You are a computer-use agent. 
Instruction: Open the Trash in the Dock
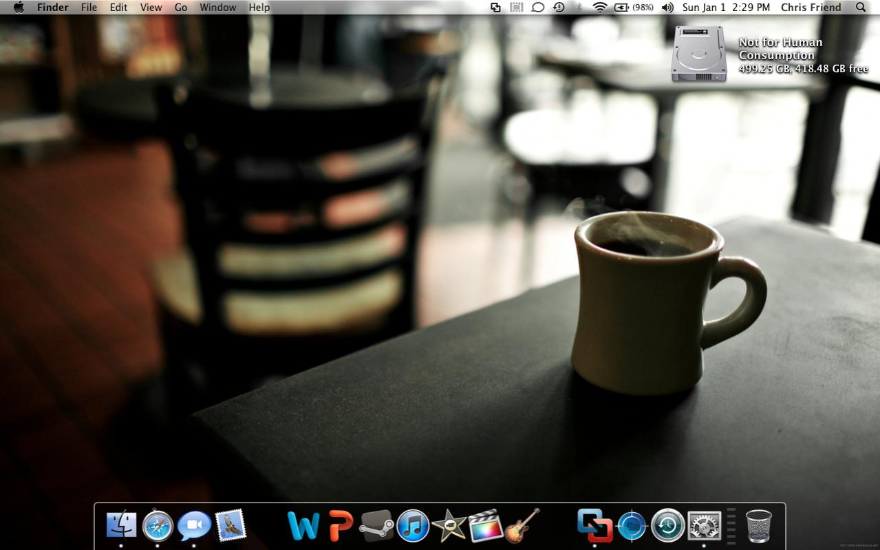click(x=759, y=527)
